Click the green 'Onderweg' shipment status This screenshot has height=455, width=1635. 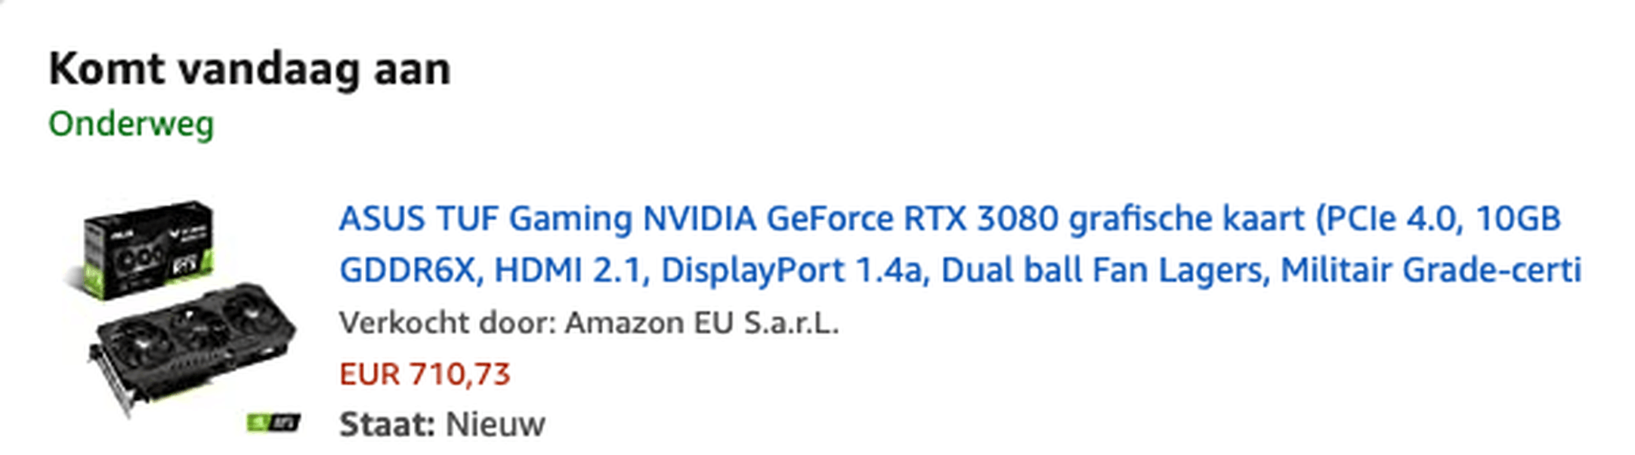tap(131, 124)
